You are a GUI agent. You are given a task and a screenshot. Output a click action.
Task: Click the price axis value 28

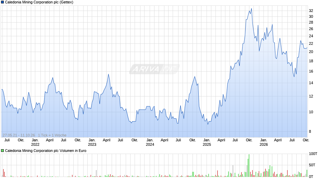click(x=311, y=22)
